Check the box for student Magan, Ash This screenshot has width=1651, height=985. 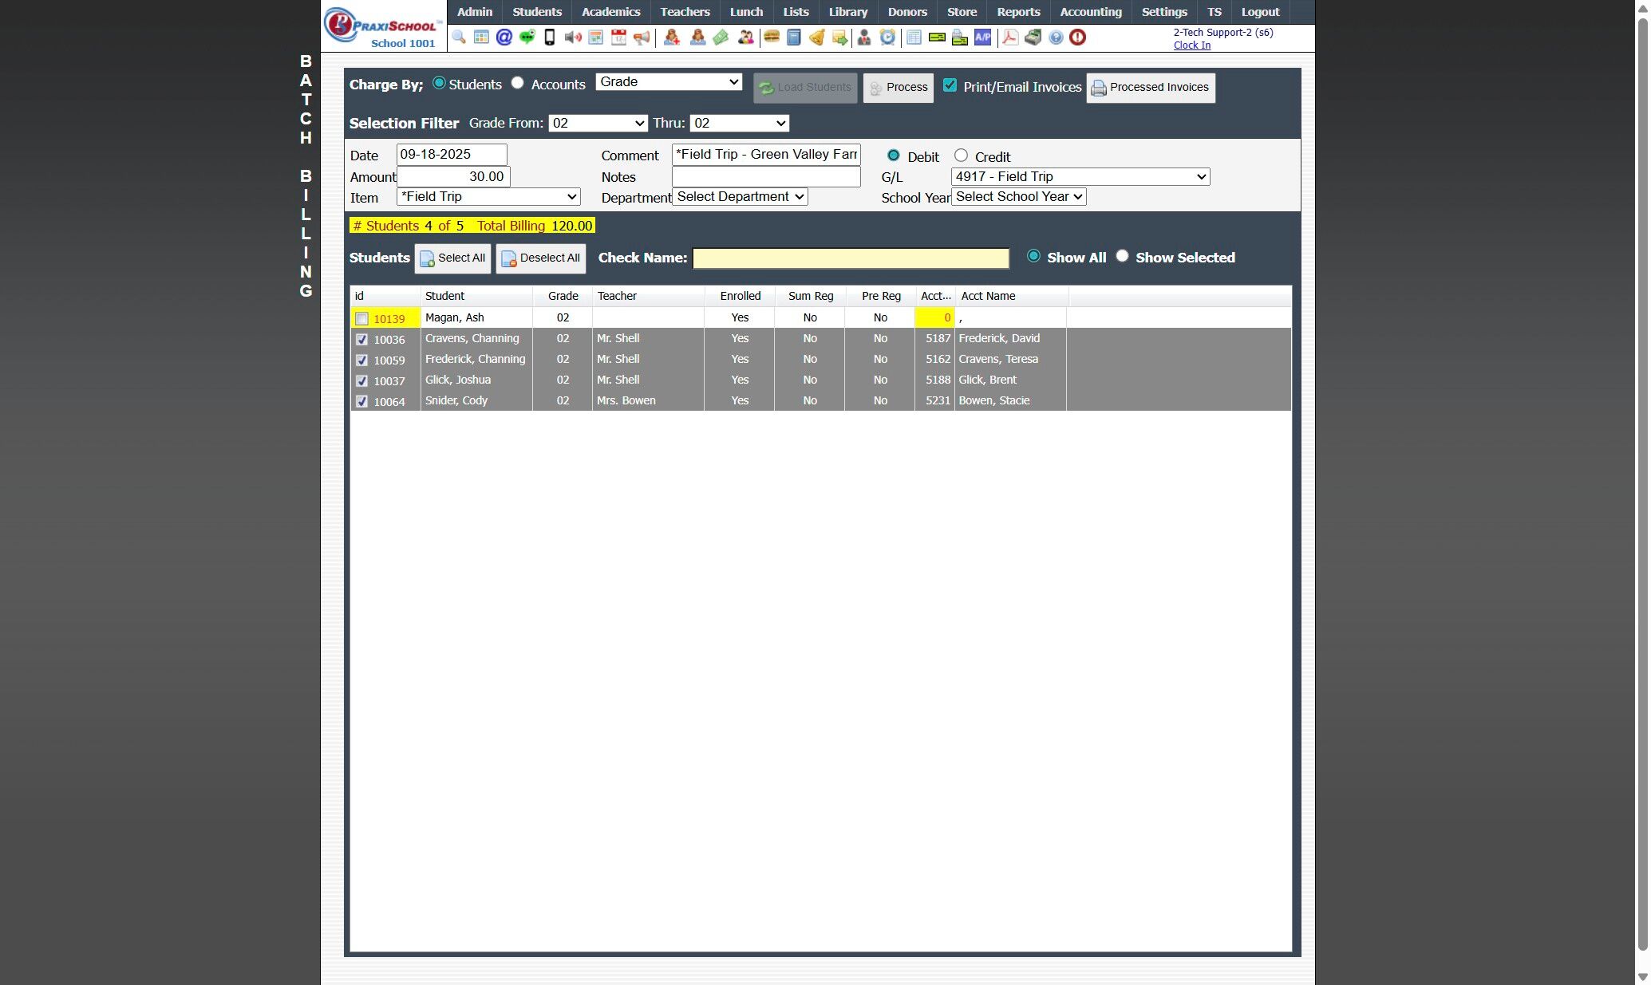pos(361,319)
